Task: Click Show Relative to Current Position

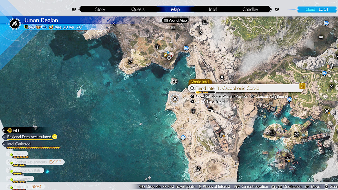Action: [x=222, y=97]
